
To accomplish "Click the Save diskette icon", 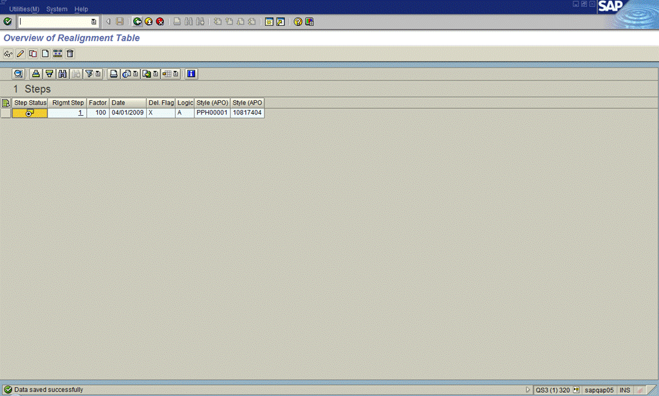I will click(x=120, y=21).
